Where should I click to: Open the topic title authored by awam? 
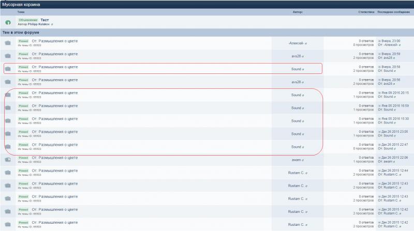55,158
